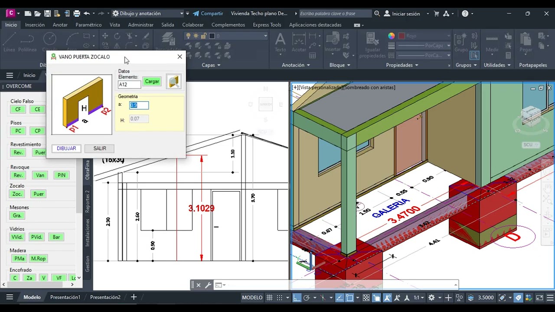Image resolution: width=555 pixels, height=312 pixels.
Task: Toggle selection cycling in status bar
Action: tap(376, 298)
